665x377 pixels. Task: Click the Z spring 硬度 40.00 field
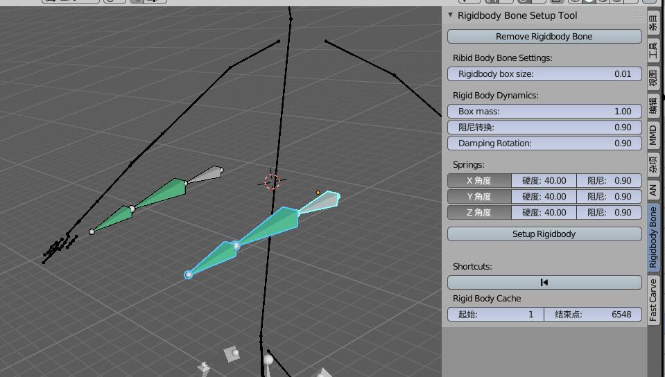point(544,213)
